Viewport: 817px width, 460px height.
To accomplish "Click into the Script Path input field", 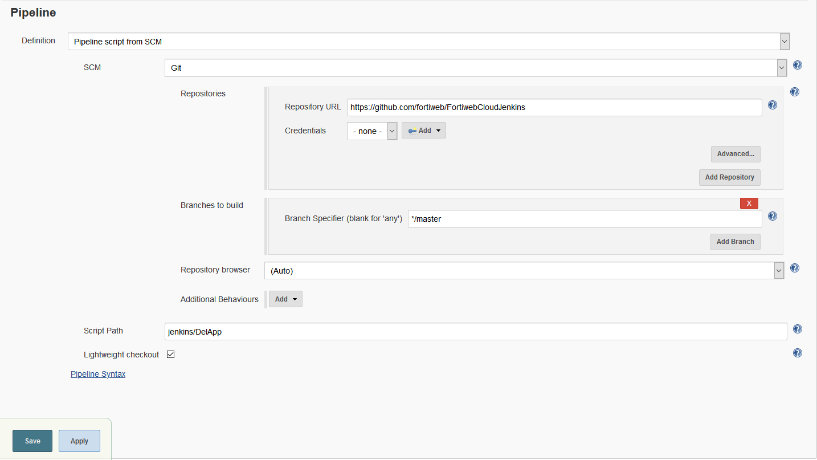I will coord(475,332).
